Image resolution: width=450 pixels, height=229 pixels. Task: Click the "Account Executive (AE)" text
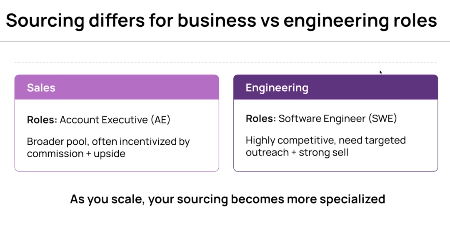[x=115, y=120]
